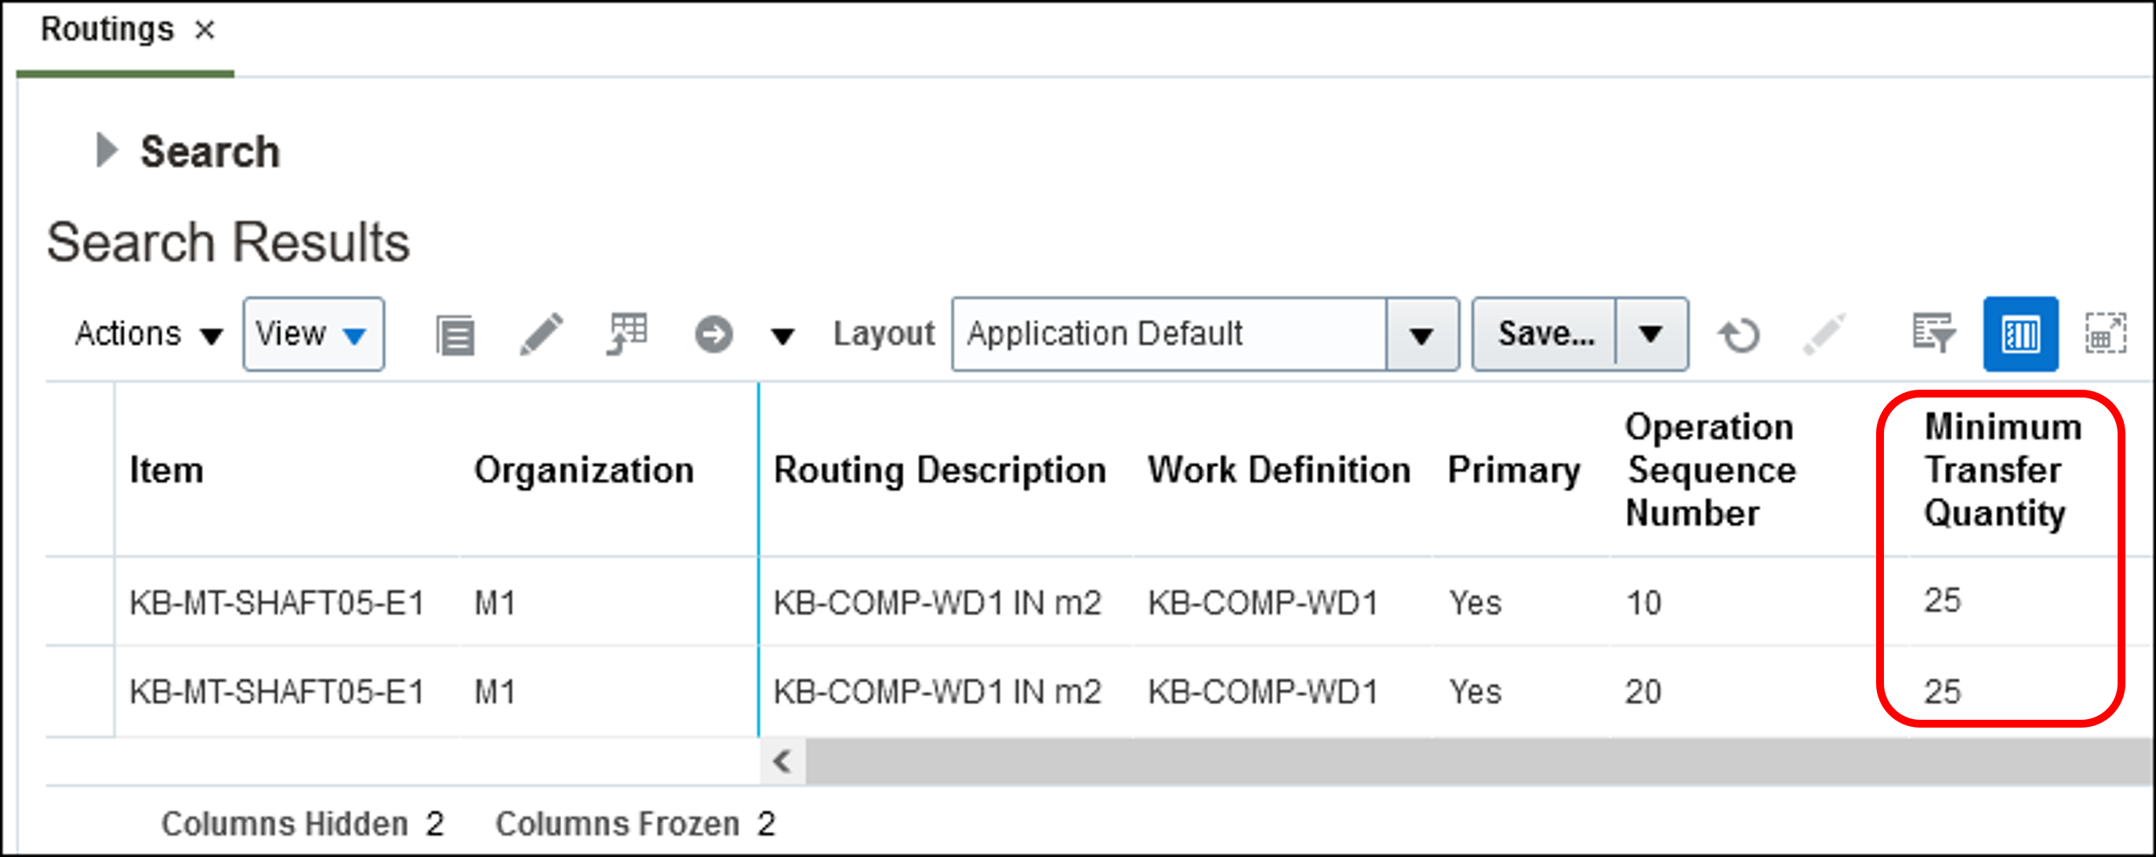This screenshot has height=857, width=2156.
Task: Click the refresh layout icon
Action: (x=1739, y=335)
